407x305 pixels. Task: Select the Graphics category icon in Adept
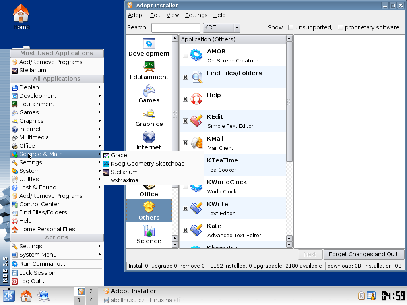pos(149,114)
